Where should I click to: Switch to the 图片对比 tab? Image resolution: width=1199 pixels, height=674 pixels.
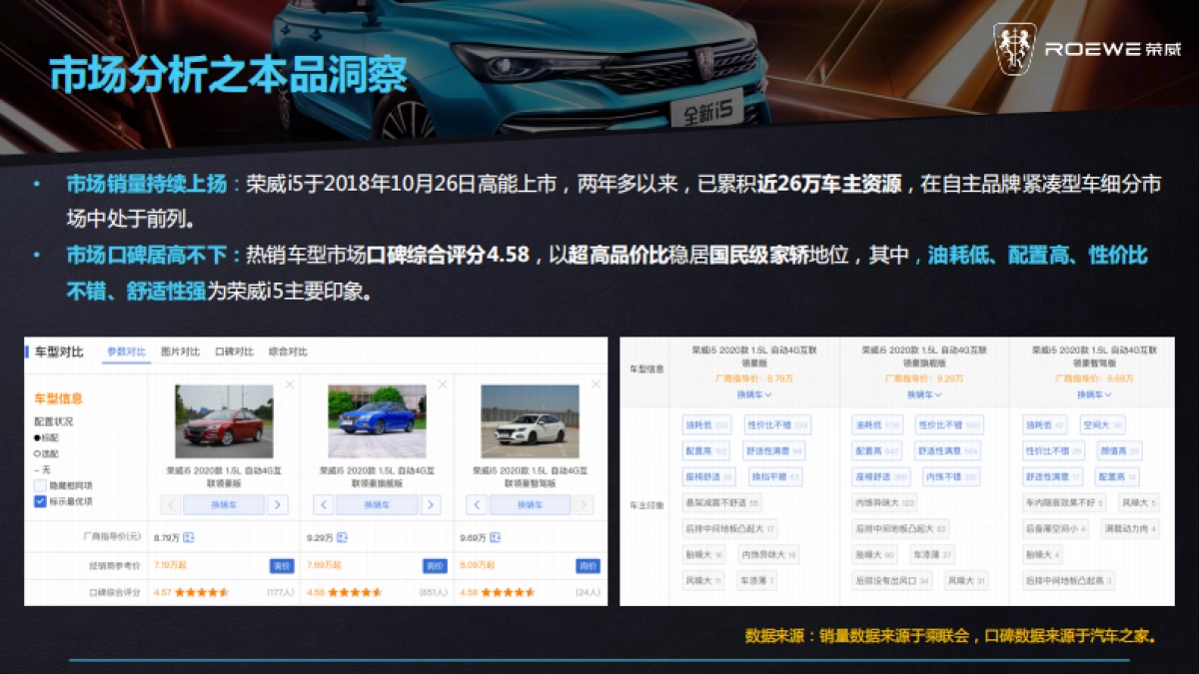(x=181, y=351)
